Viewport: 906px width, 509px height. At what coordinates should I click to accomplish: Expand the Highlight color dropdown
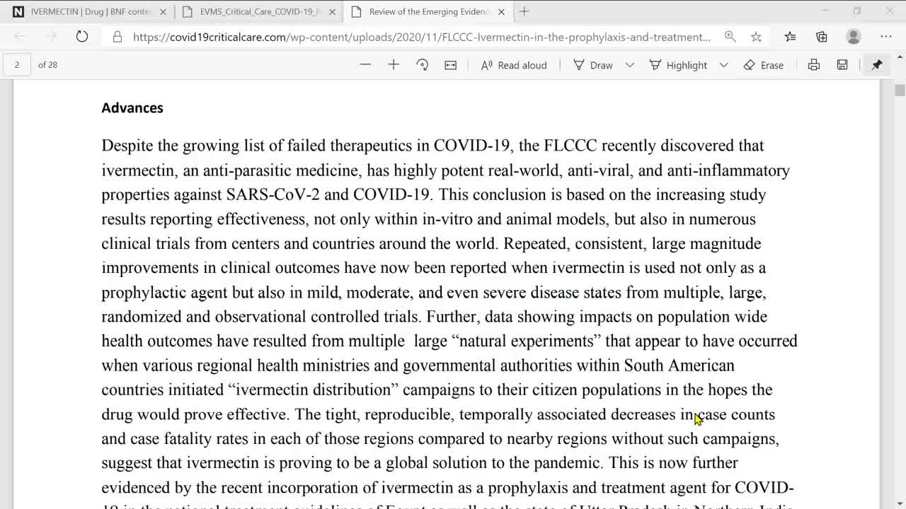click(x=723, y=65)
